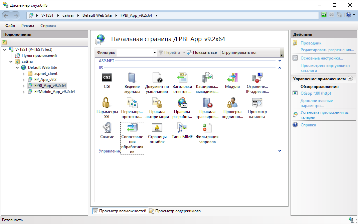Image resolution: width=358 pixels, height=224 pixels.
Task: Switch to Просмотр возможностей tab
Action: 120,211
